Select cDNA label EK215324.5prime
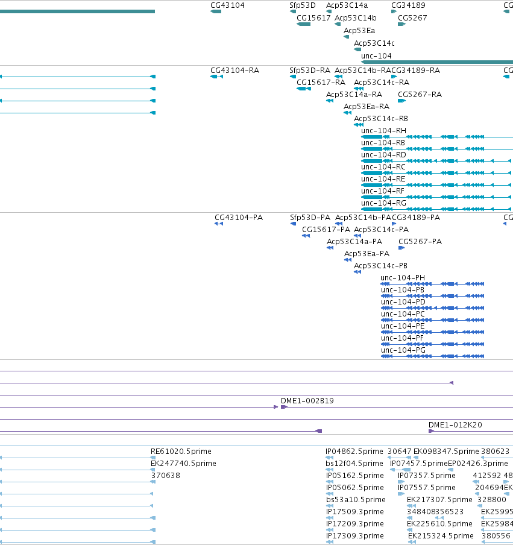 (441, 535)
